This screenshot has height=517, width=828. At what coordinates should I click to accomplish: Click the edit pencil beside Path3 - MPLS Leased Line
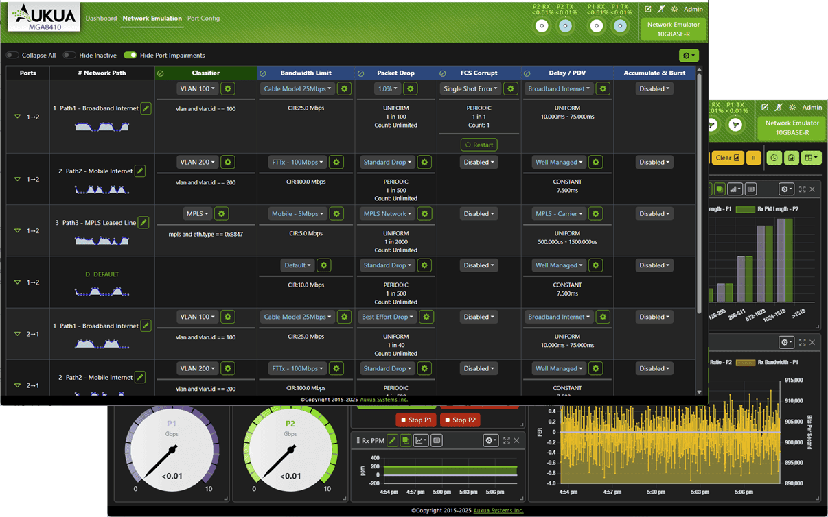(x=143, y=222)
